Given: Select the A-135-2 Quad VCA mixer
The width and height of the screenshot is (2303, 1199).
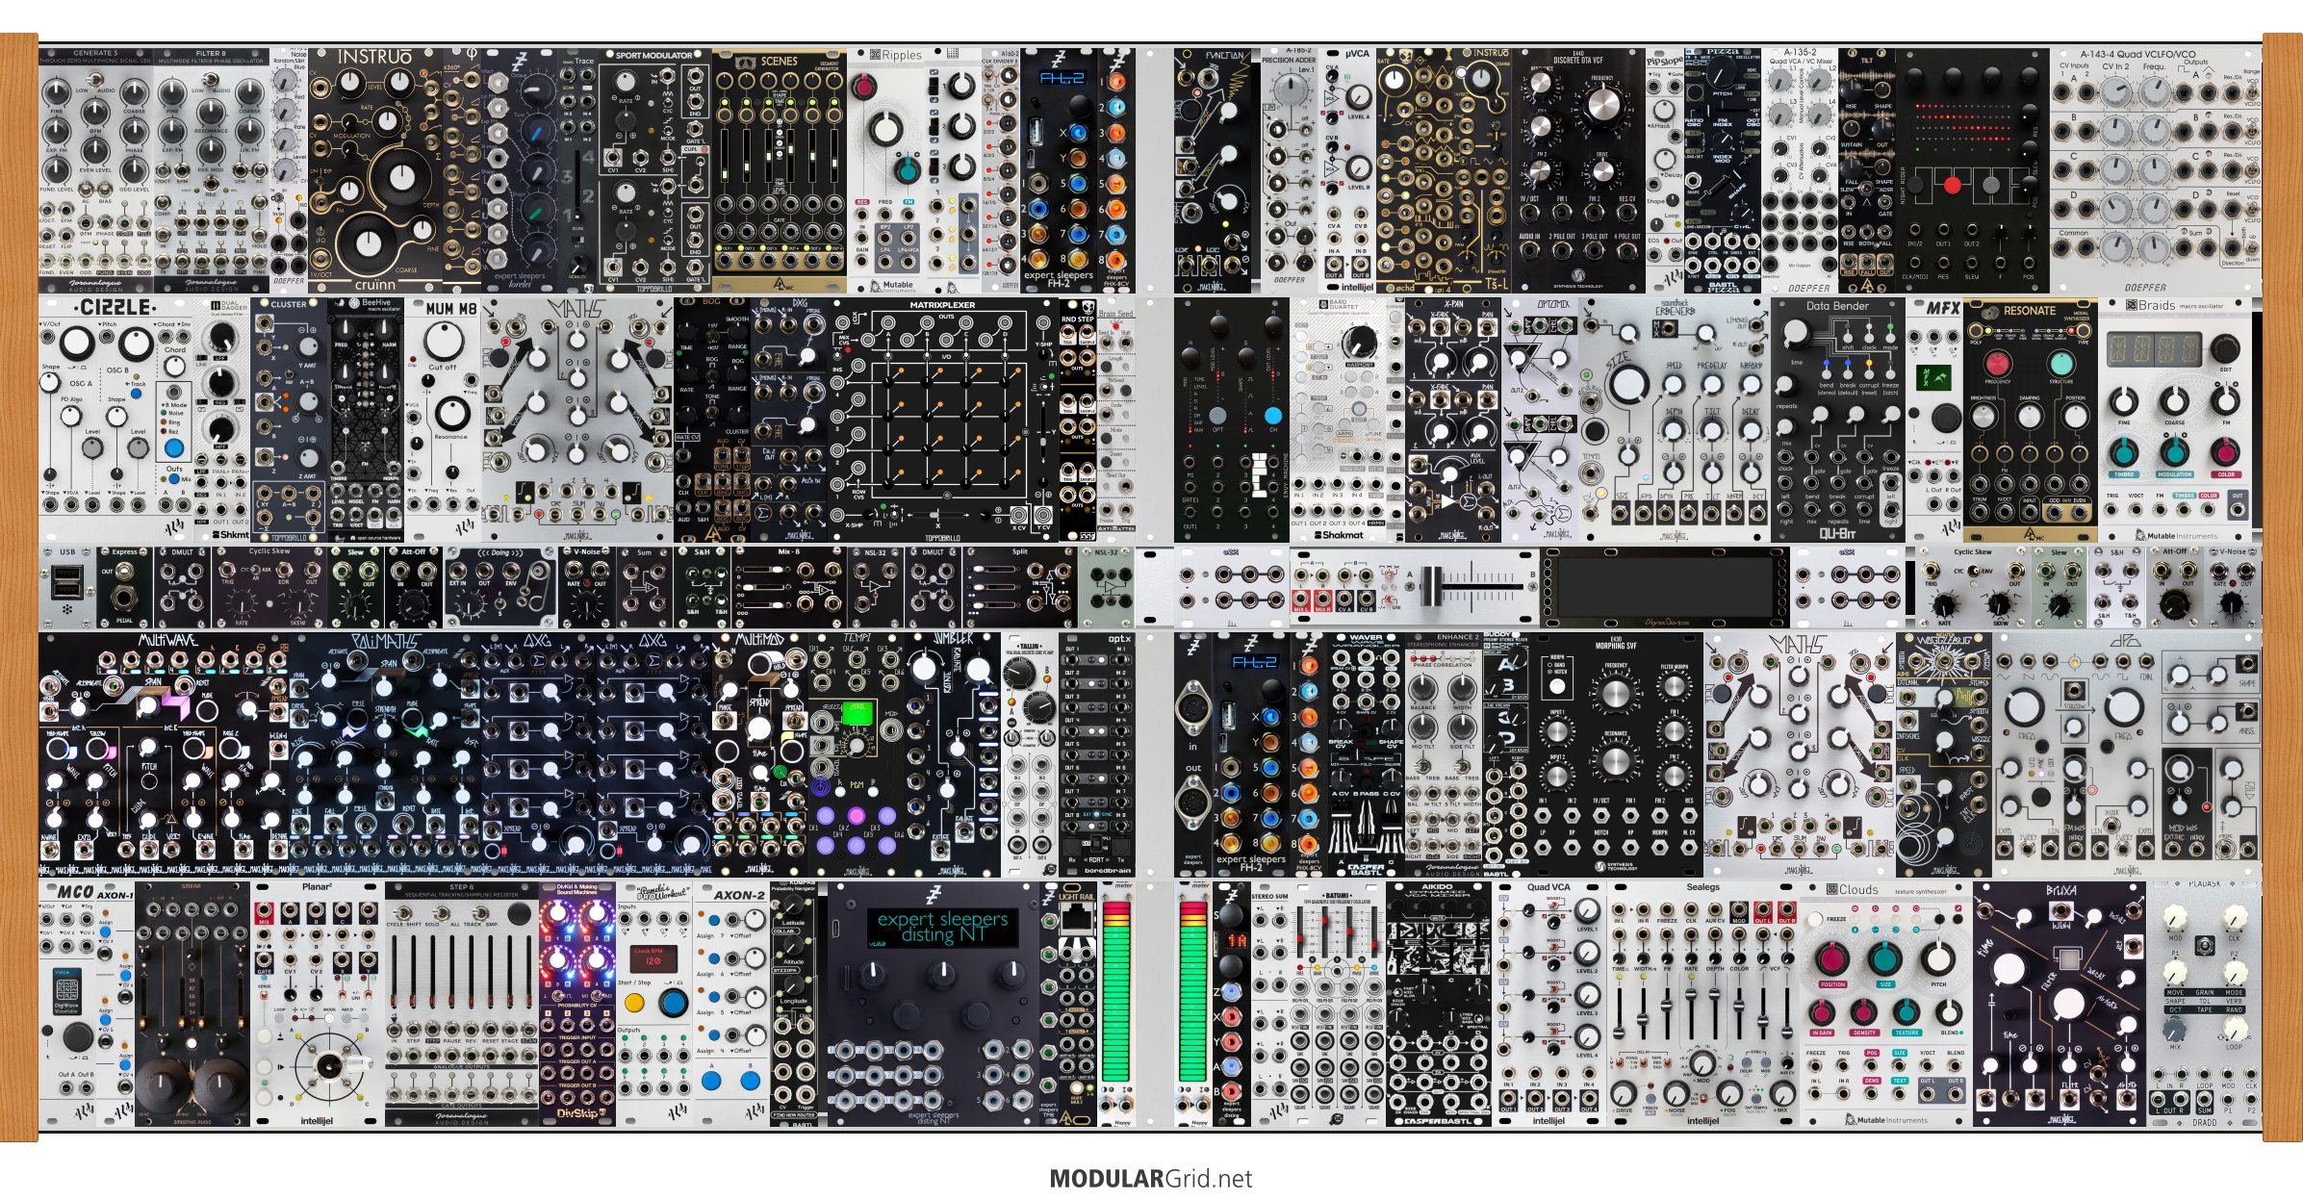Looking at the screenshot, I should (1800, 170).
